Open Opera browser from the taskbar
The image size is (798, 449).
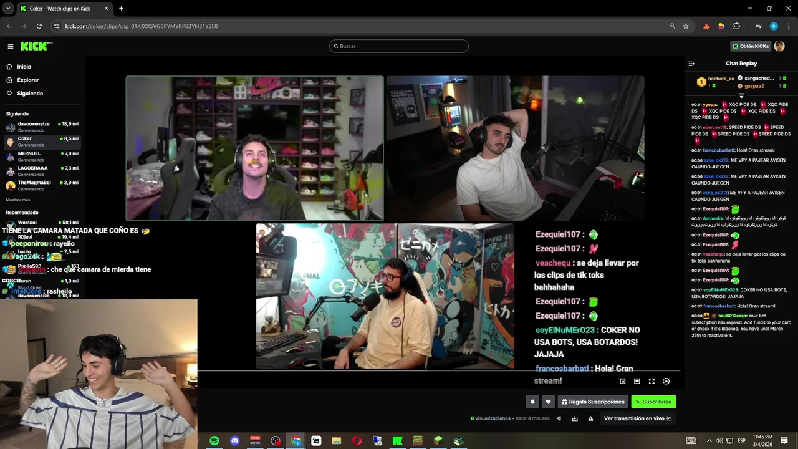(x=357, y=441)
